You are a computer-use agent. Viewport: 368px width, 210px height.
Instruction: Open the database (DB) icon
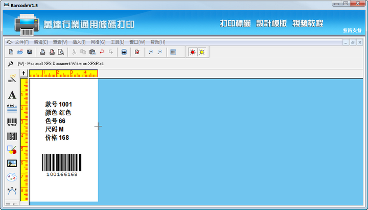pos(124,52)
